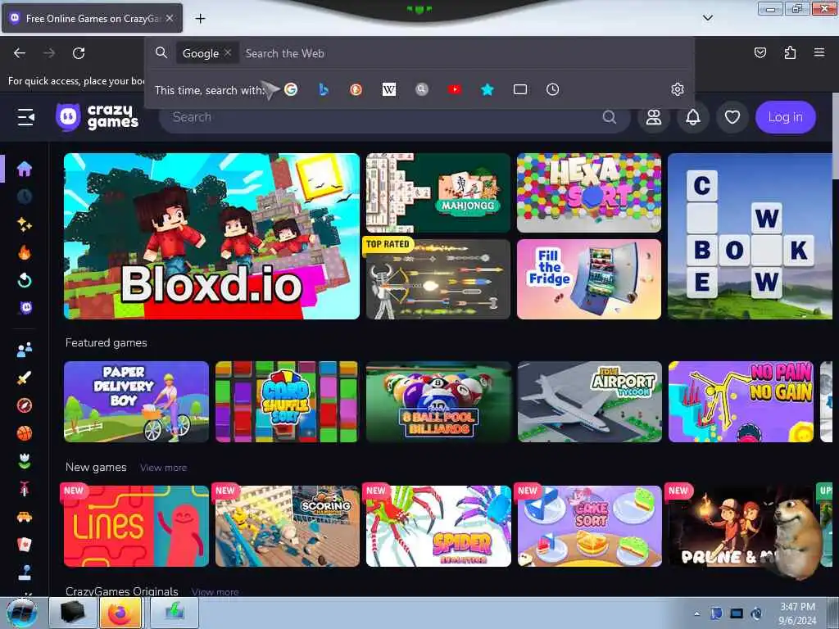Image resolution: width=839 pixels, height=629 pixels.
Task: Search this time with DuckDuckGo
Action: tap(356, 89)
